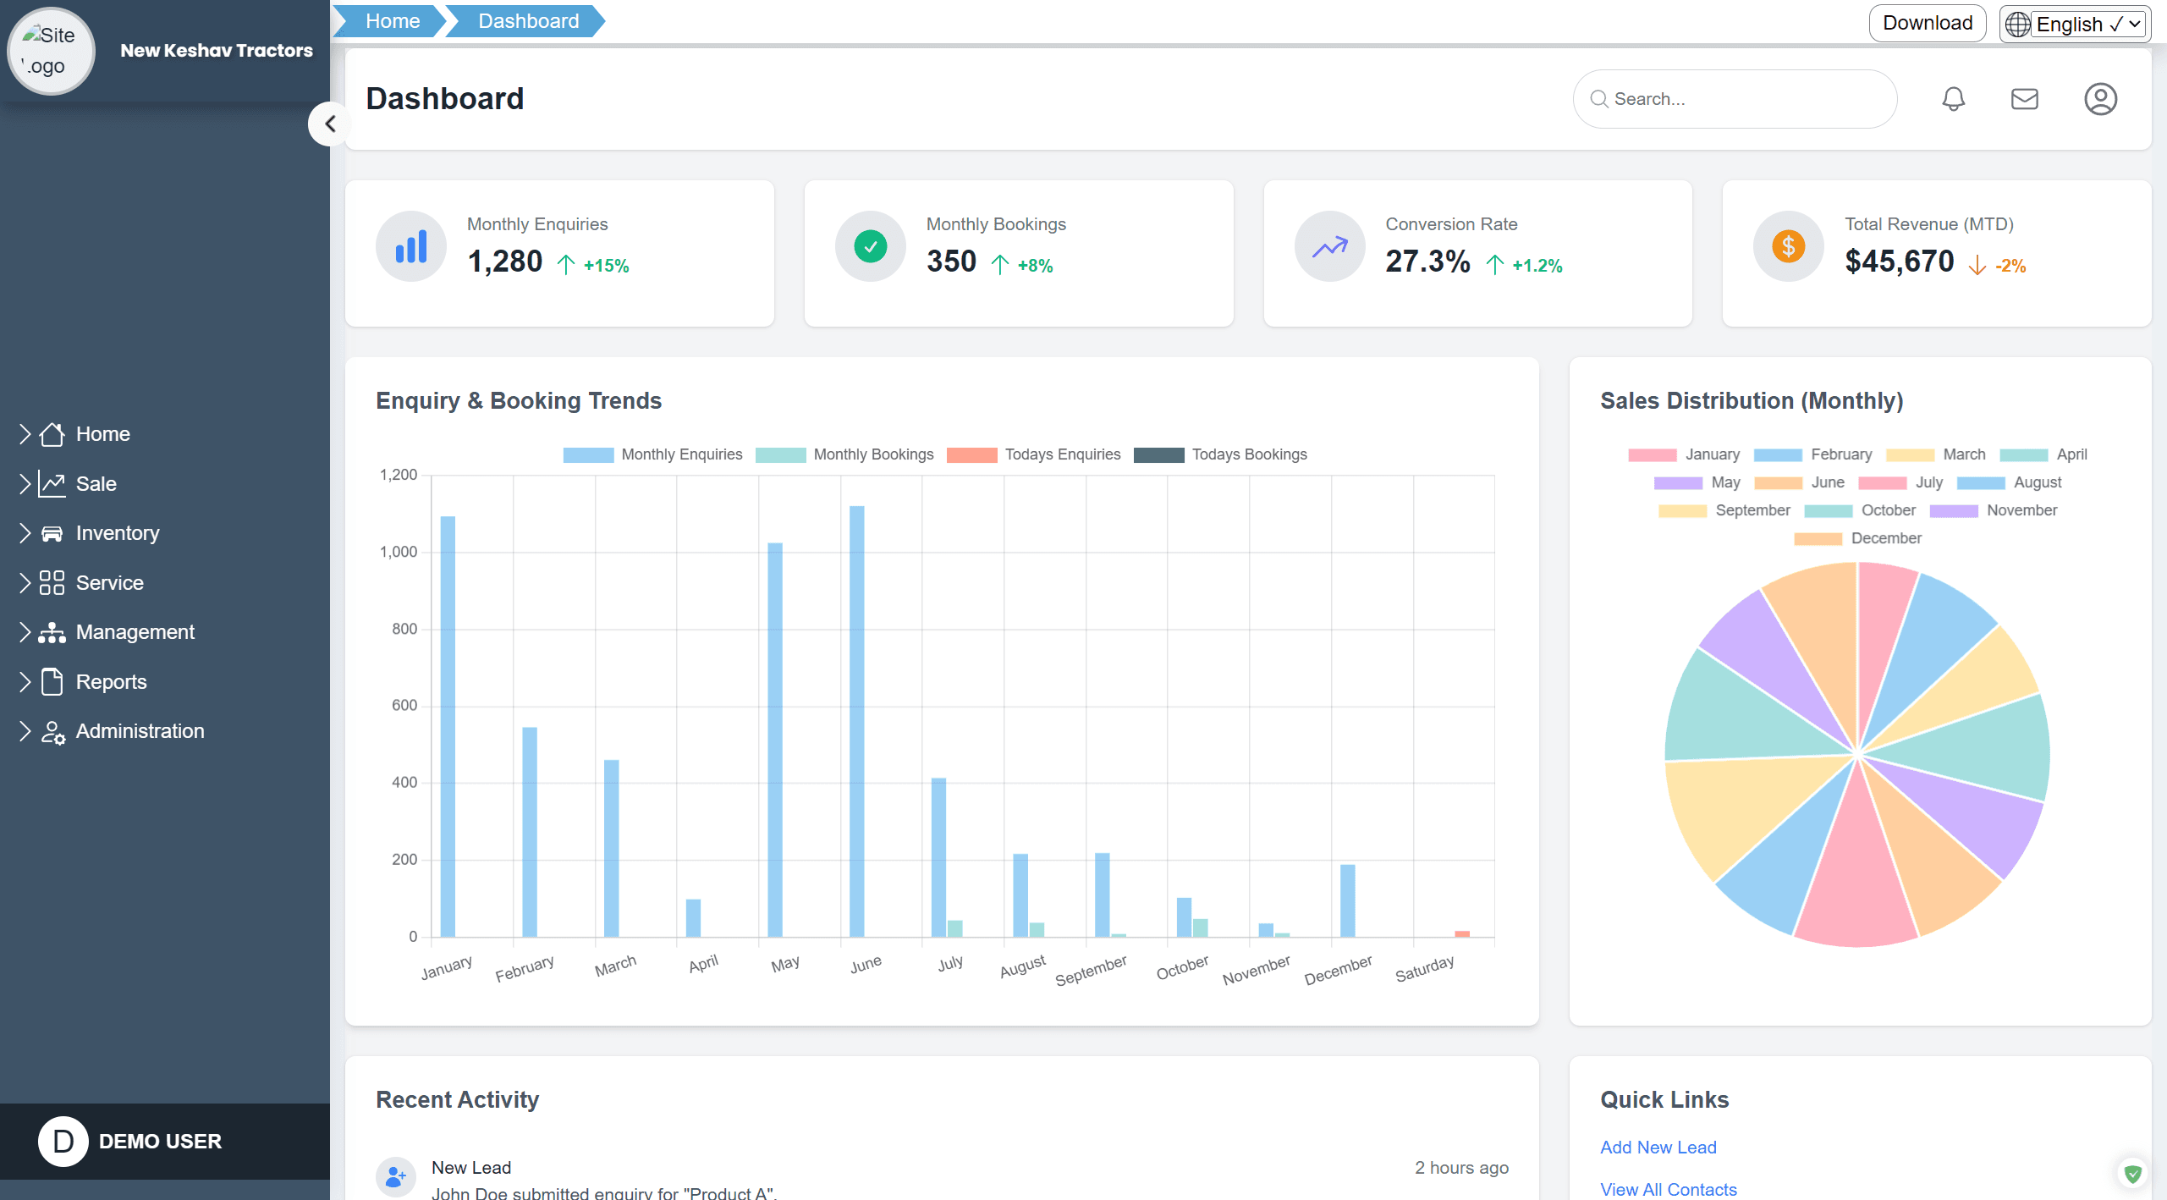The height and width of the screenshot is (1200, 2167).
Task: Click the Dashboard breadcrumb tab
Action: pyautogui.click(x=528, y=20)
